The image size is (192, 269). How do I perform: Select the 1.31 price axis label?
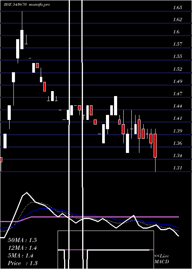pos(177,168)
